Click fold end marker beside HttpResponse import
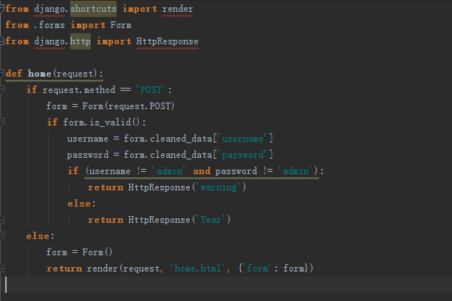Viewport: 452px width, 301px height. (3, 41)
